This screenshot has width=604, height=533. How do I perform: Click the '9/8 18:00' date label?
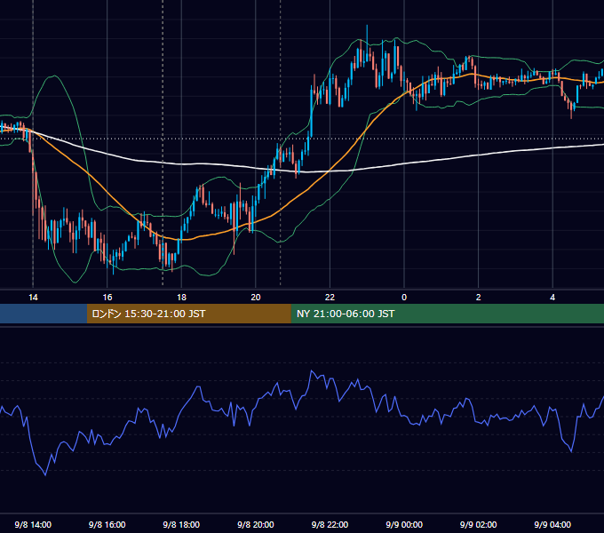point(181,524)
